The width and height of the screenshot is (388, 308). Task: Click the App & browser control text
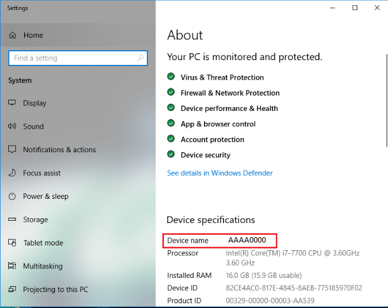click(218, 124)
